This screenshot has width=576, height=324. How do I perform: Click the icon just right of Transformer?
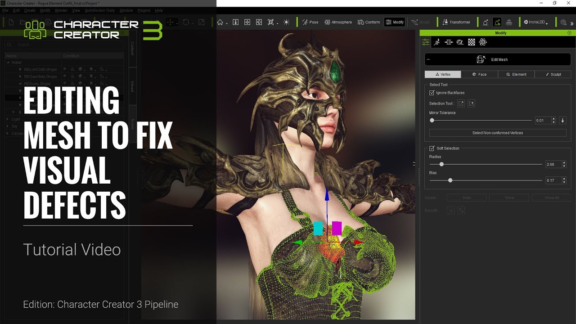(x=486, y=22)
